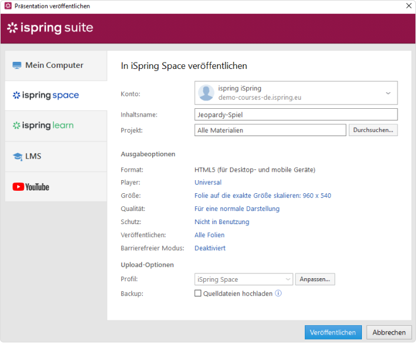Click the Projekt field showing Alle Materialien
The height and width of the screenshot is (343, 416).
(270, 130)
